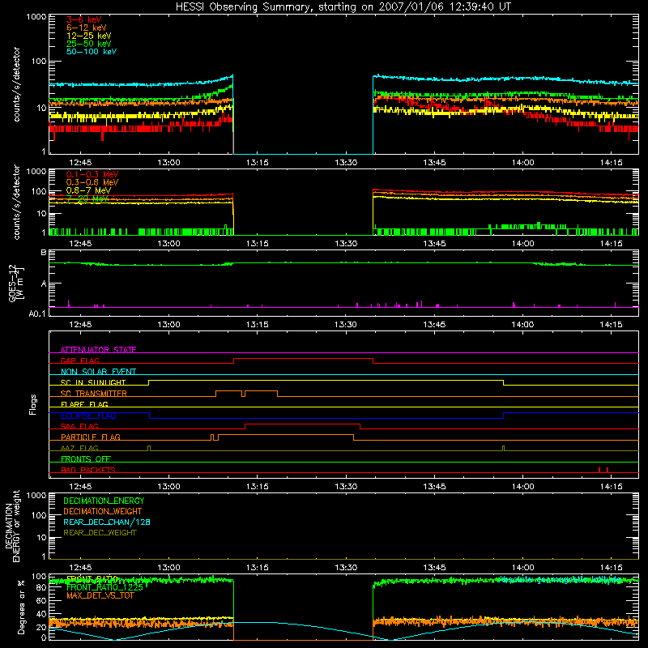
Task: Select the '0.1-0.3 MeV' legend label
Action: (92, 174)
